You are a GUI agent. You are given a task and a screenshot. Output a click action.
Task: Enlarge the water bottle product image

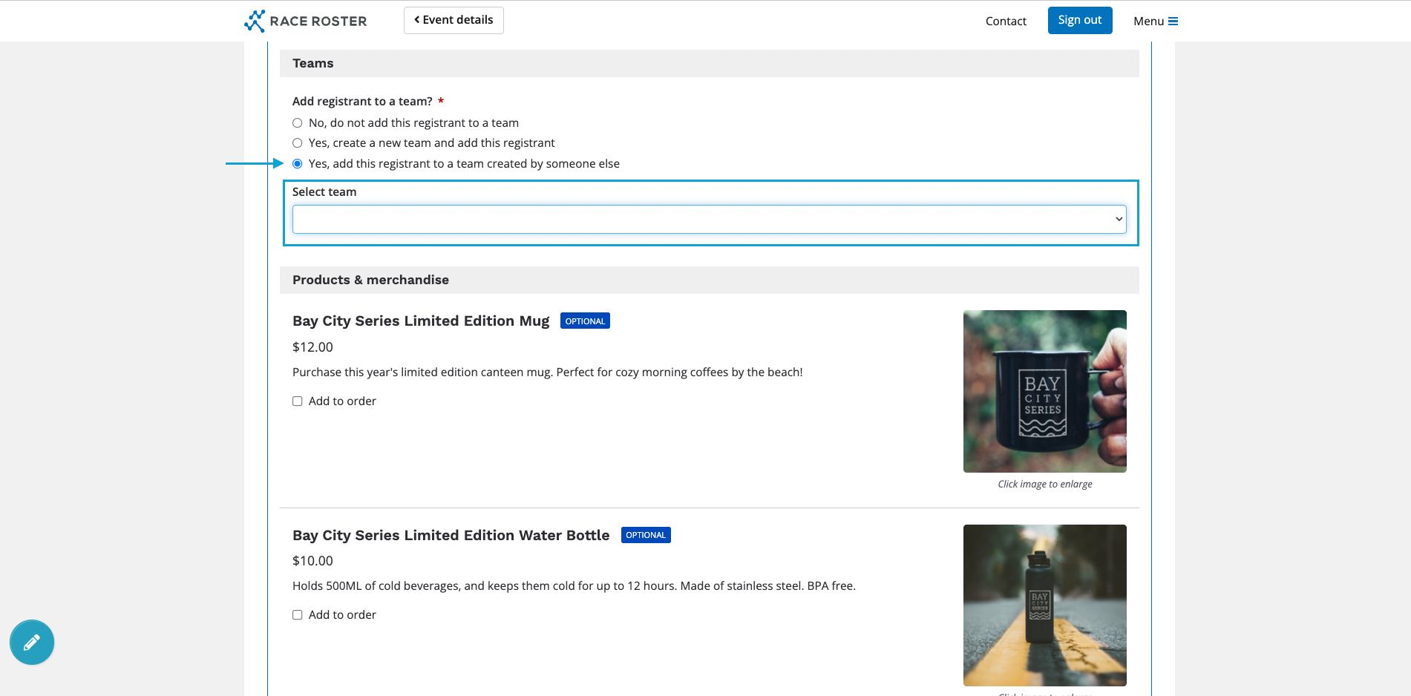[1044, 605]
